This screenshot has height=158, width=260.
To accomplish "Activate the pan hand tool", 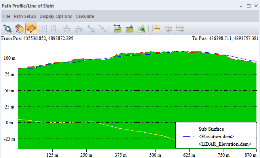I will pyautogui.click(x=19, y=29).
